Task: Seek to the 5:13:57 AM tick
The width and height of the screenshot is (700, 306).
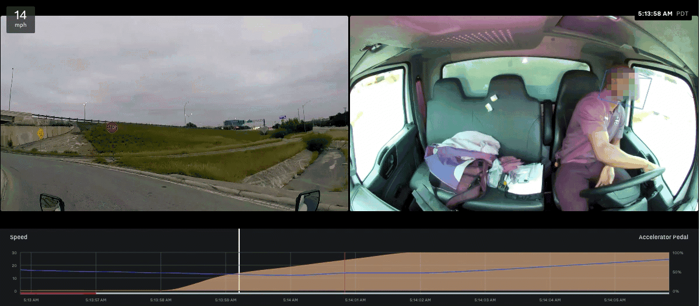Action: [95, 300]
